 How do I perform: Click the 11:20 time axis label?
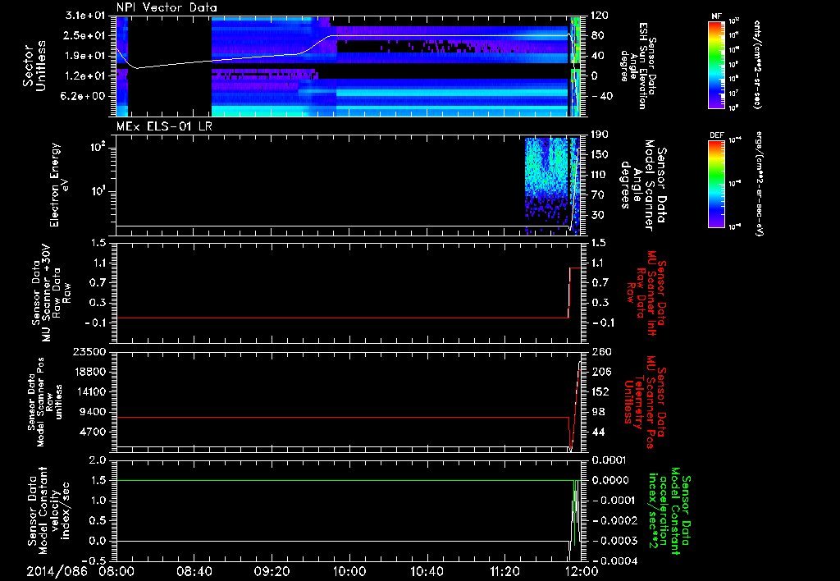(504, 571)
